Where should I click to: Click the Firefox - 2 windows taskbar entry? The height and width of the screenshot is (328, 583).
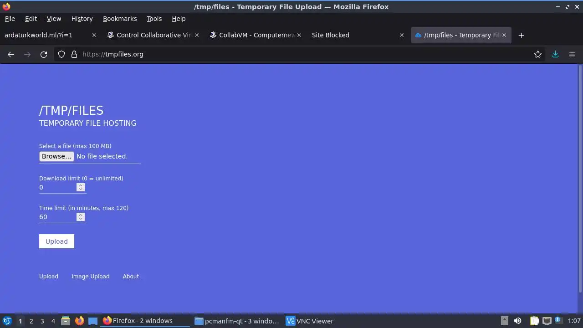[x=145, y=321]
